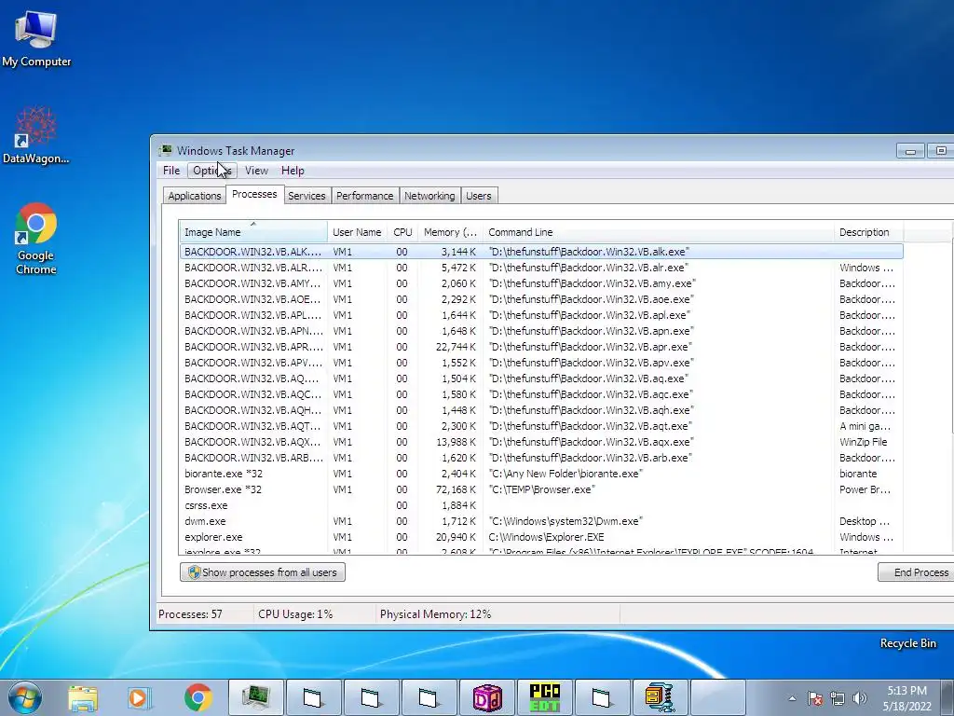Click the Task Manager title bar icon
The image size is (954, 716).
coord(166,150)
